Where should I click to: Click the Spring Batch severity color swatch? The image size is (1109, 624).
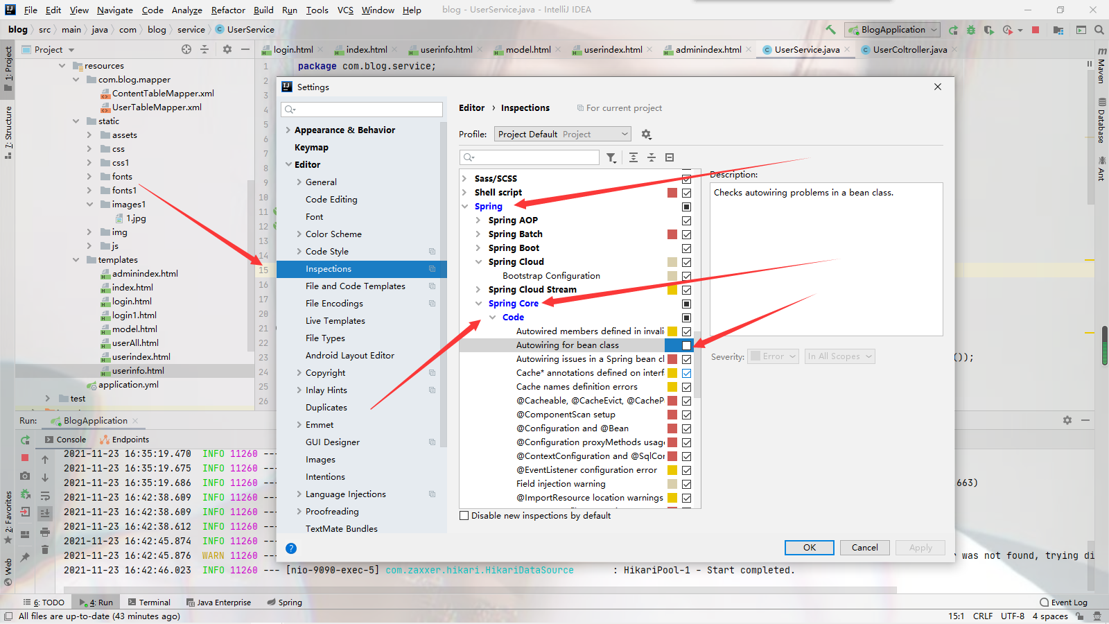point(672,234)
